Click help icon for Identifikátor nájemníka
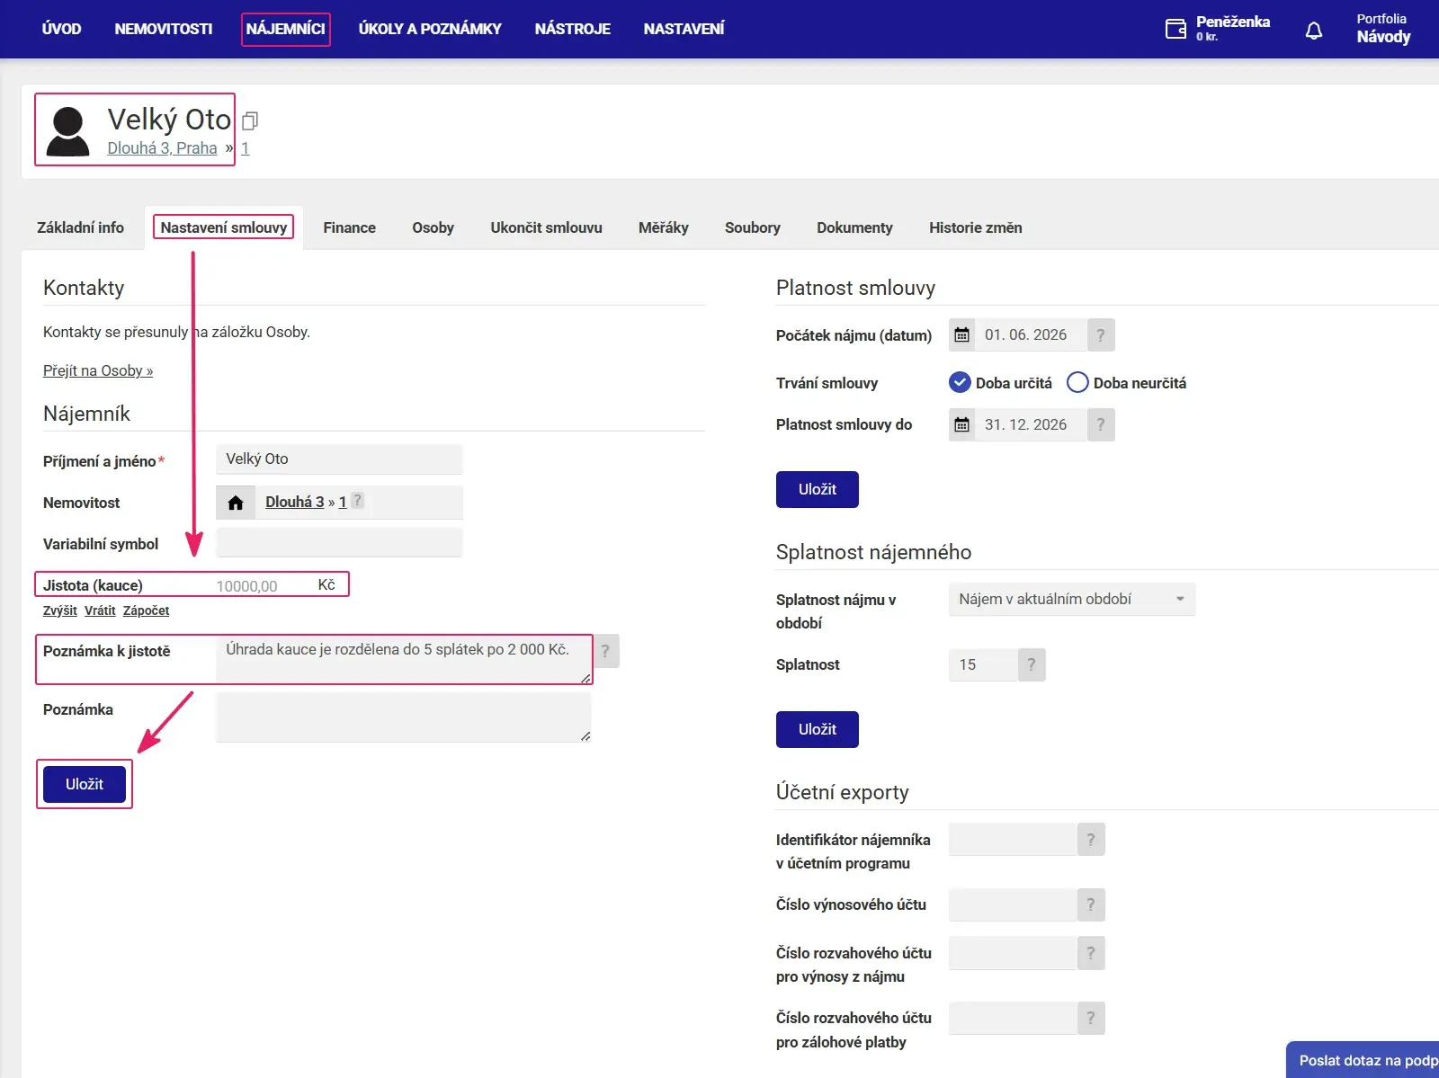 coord(1091,840)
